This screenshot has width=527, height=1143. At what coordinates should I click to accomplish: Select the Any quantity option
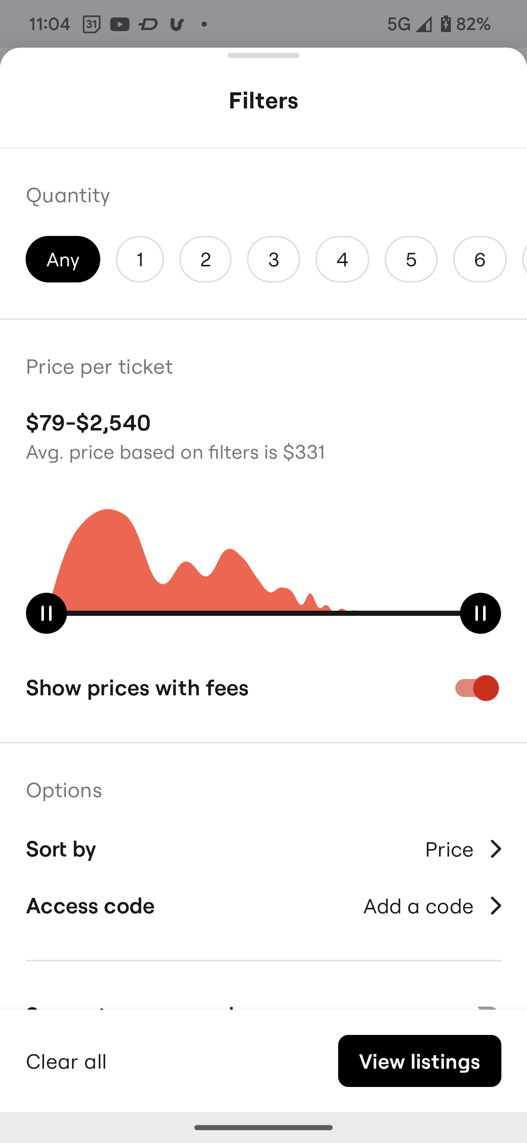click(63, 259)
